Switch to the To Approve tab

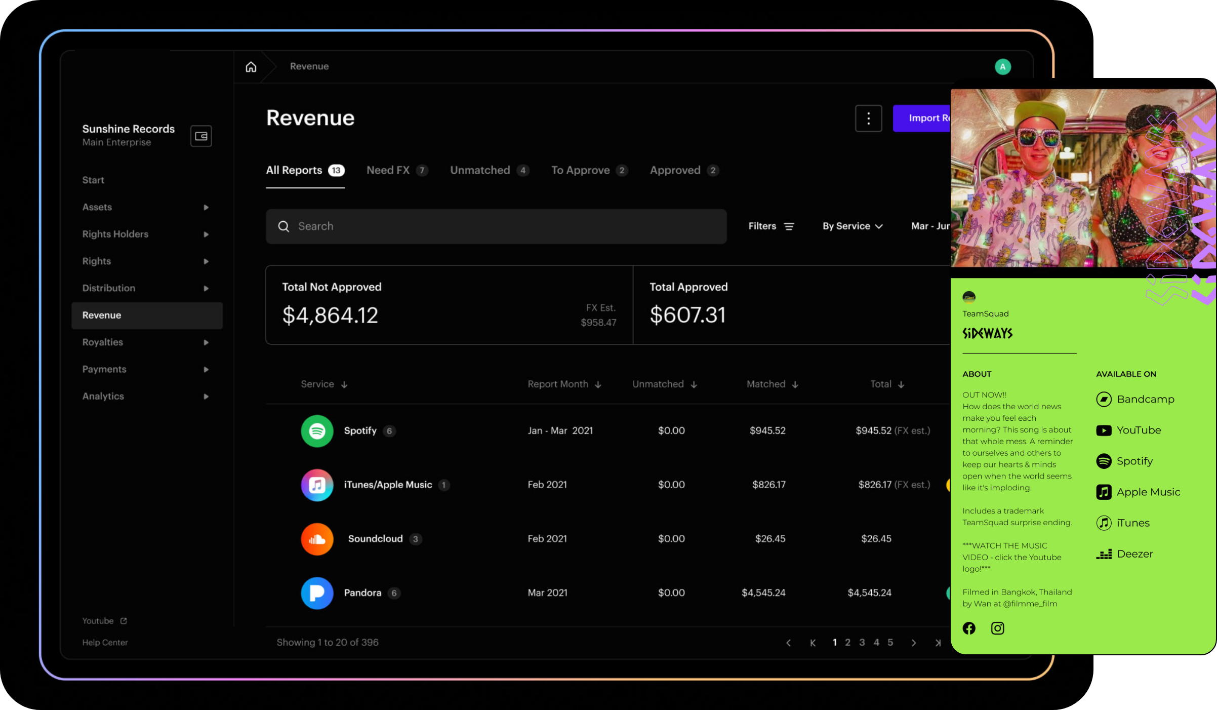(x=590, y=171)
